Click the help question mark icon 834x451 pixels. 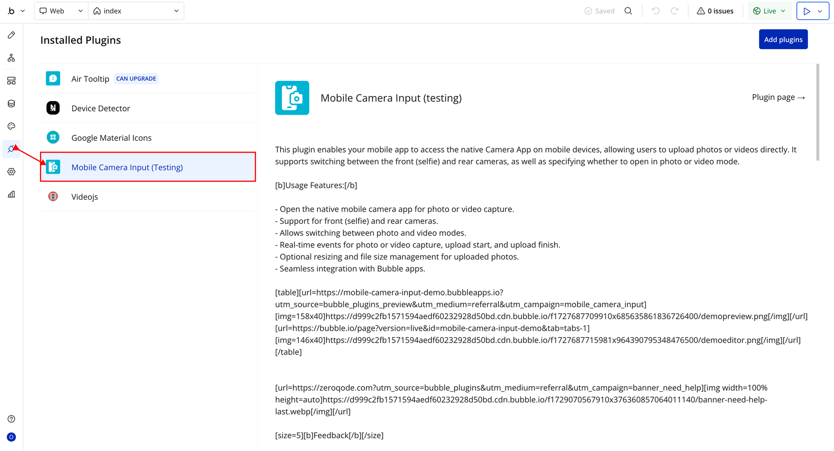[x=11, y=419]
